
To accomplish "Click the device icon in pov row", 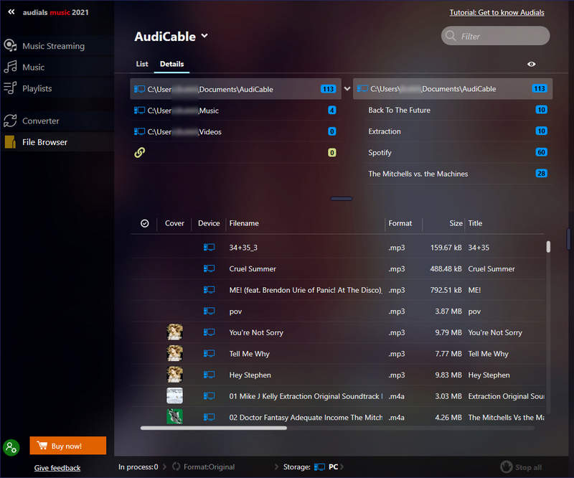I will click(209, 311).
